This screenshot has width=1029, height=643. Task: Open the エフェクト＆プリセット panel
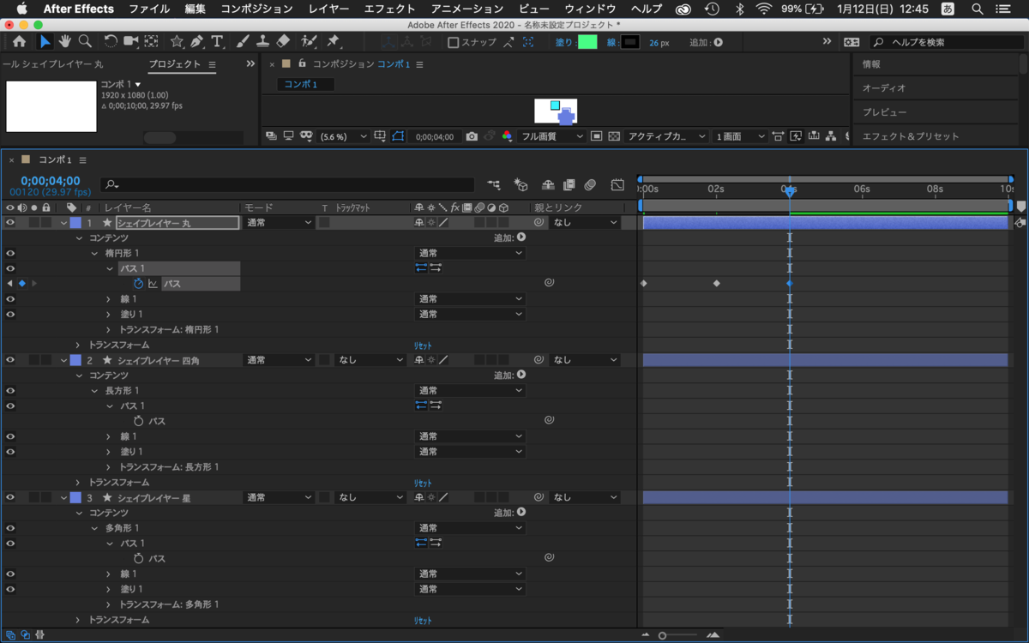click(911, 136)
